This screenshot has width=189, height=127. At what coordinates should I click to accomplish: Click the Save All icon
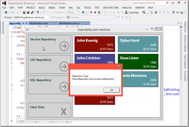click(32, 12)
